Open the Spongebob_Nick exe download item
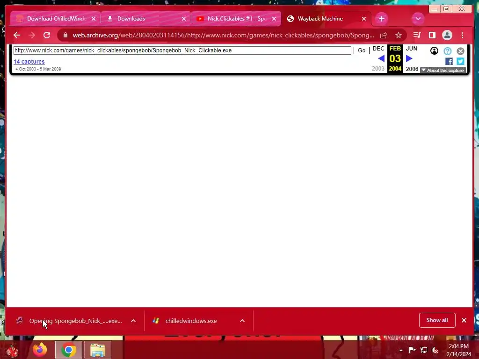The height and width of the screenshot is (359, 479). point(70,321)
